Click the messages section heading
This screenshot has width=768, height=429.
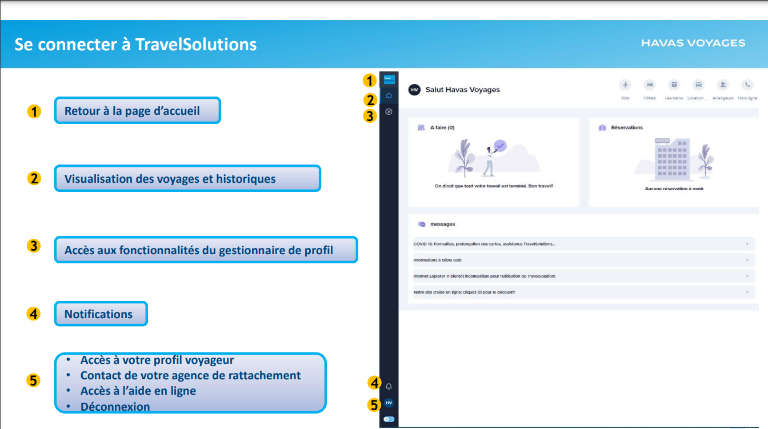pos(442,224)
